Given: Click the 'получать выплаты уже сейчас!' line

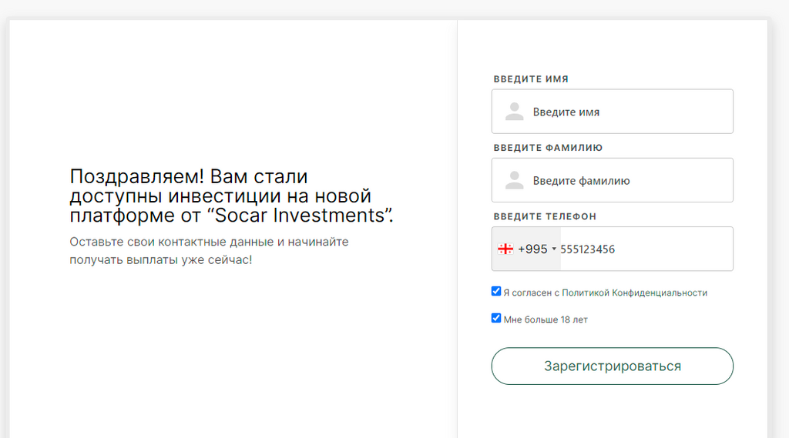Looking at the screenshot, I should (x=160, y=259).
